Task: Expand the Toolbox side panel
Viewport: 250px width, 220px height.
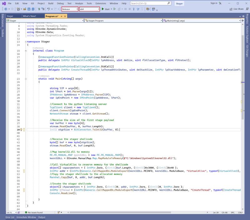Action: [x=2, y=33]
